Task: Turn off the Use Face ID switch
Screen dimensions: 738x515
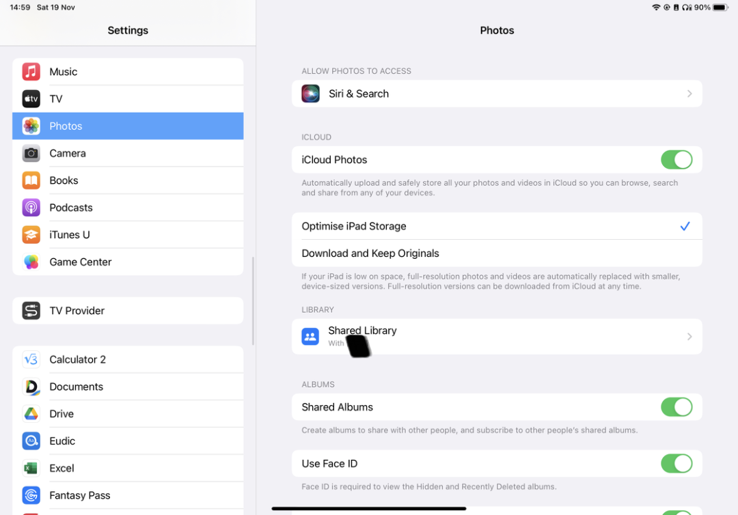Action: pos(676,464)
